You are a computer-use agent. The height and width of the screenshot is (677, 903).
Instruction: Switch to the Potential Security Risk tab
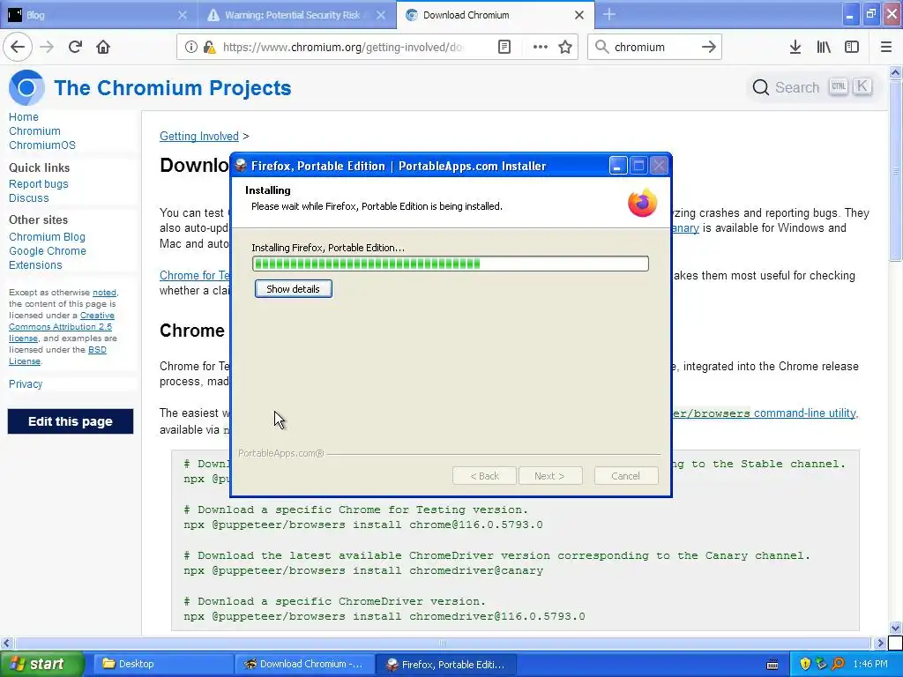296,15
